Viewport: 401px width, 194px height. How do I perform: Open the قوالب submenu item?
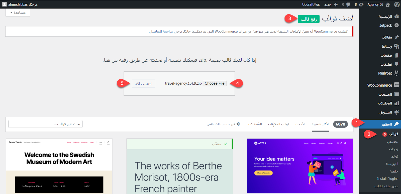[393, 134]
